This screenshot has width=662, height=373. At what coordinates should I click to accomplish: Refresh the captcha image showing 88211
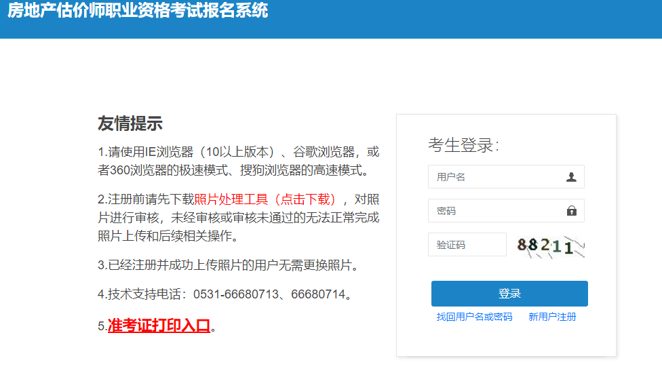(551, 246)
